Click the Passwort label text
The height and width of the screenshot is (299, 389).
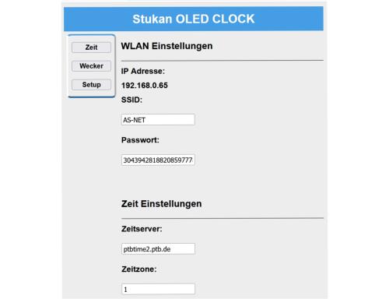click(140, 140)
